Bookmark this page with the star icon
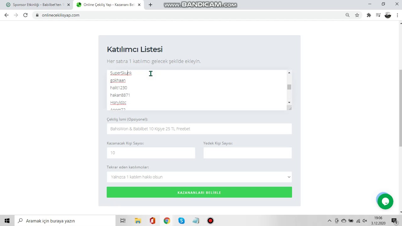The width and height of the screenshot is (402, 226). pyautogui.click(x=357, y=15)
